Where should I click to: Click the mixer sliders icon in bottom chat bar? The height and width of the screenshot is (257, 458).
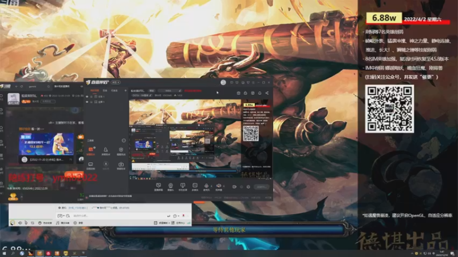click(x=33, y=223)
